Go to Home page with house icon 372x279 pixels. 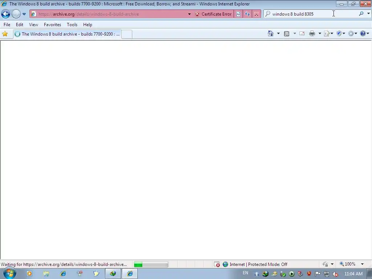click(x=270, y=33)
